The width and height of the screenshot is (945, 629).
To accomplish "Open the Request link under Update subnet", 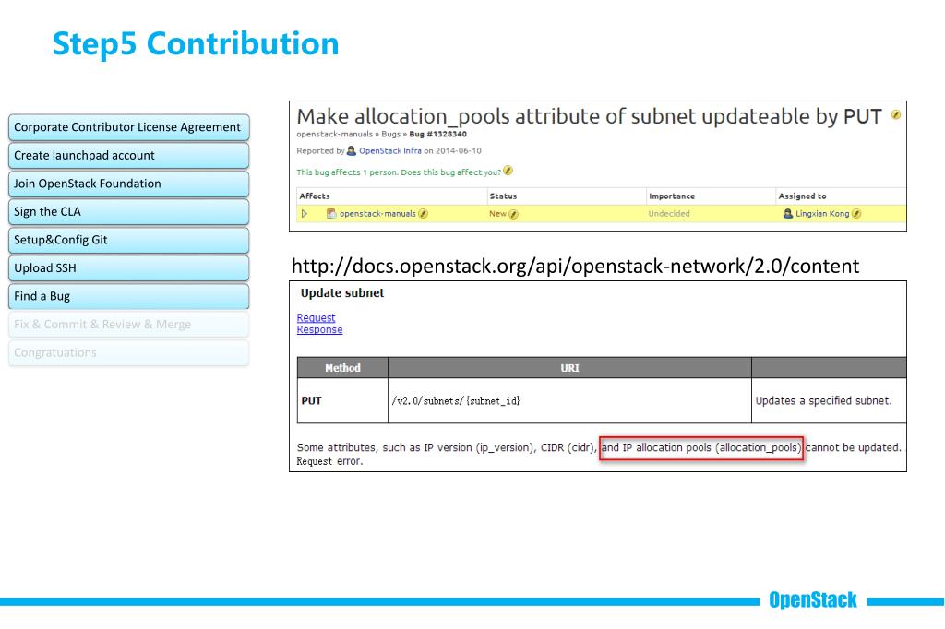I will (x=316, y=317).
